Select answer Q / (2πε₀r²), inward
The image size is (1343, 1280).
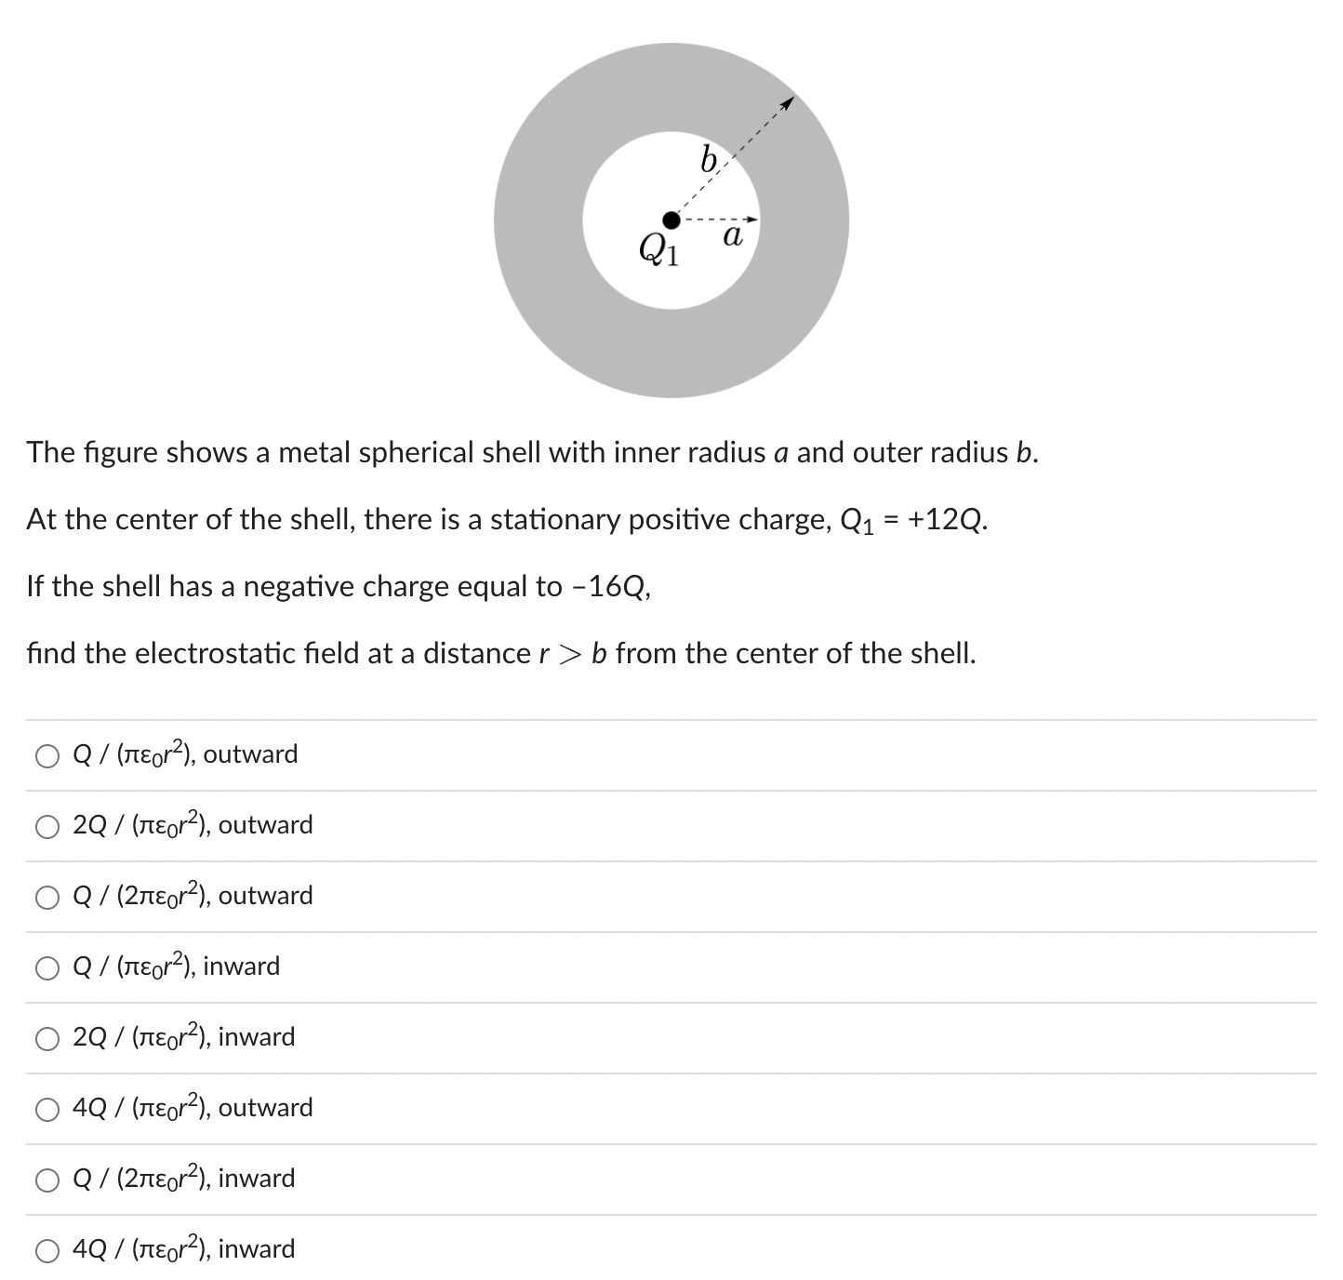click(47, 1179)
